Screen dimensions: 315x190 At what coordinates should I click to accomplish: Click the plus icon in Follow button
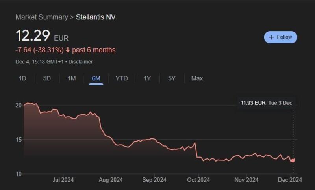click(271, 37)
